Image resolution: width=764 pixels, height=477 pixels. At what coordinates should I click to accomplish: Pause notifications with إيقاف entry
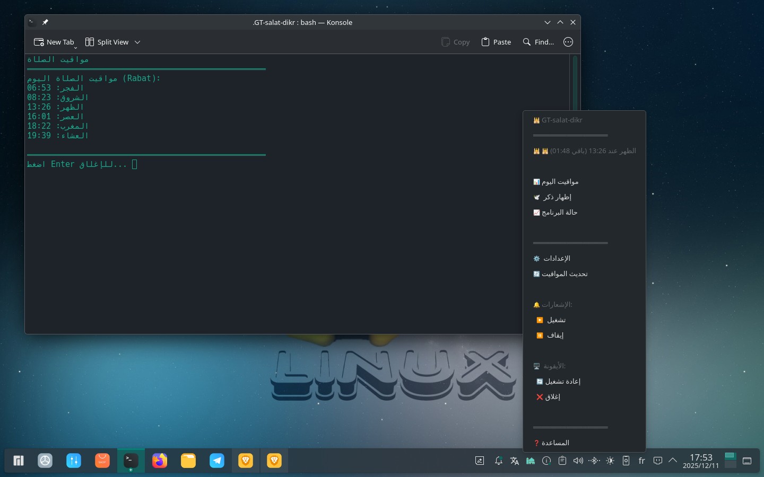tap(554, 335)
